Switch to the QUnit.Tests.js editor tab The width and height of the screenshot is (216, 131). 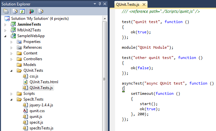[128, 4]
